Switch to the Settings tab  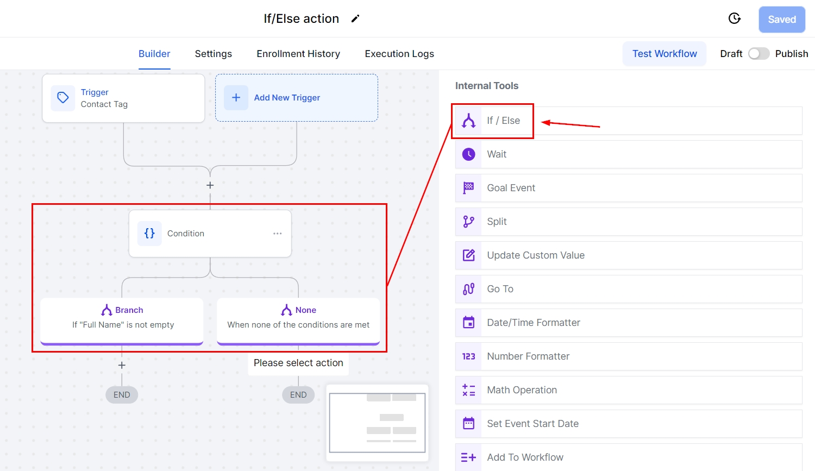pos(213,54)
